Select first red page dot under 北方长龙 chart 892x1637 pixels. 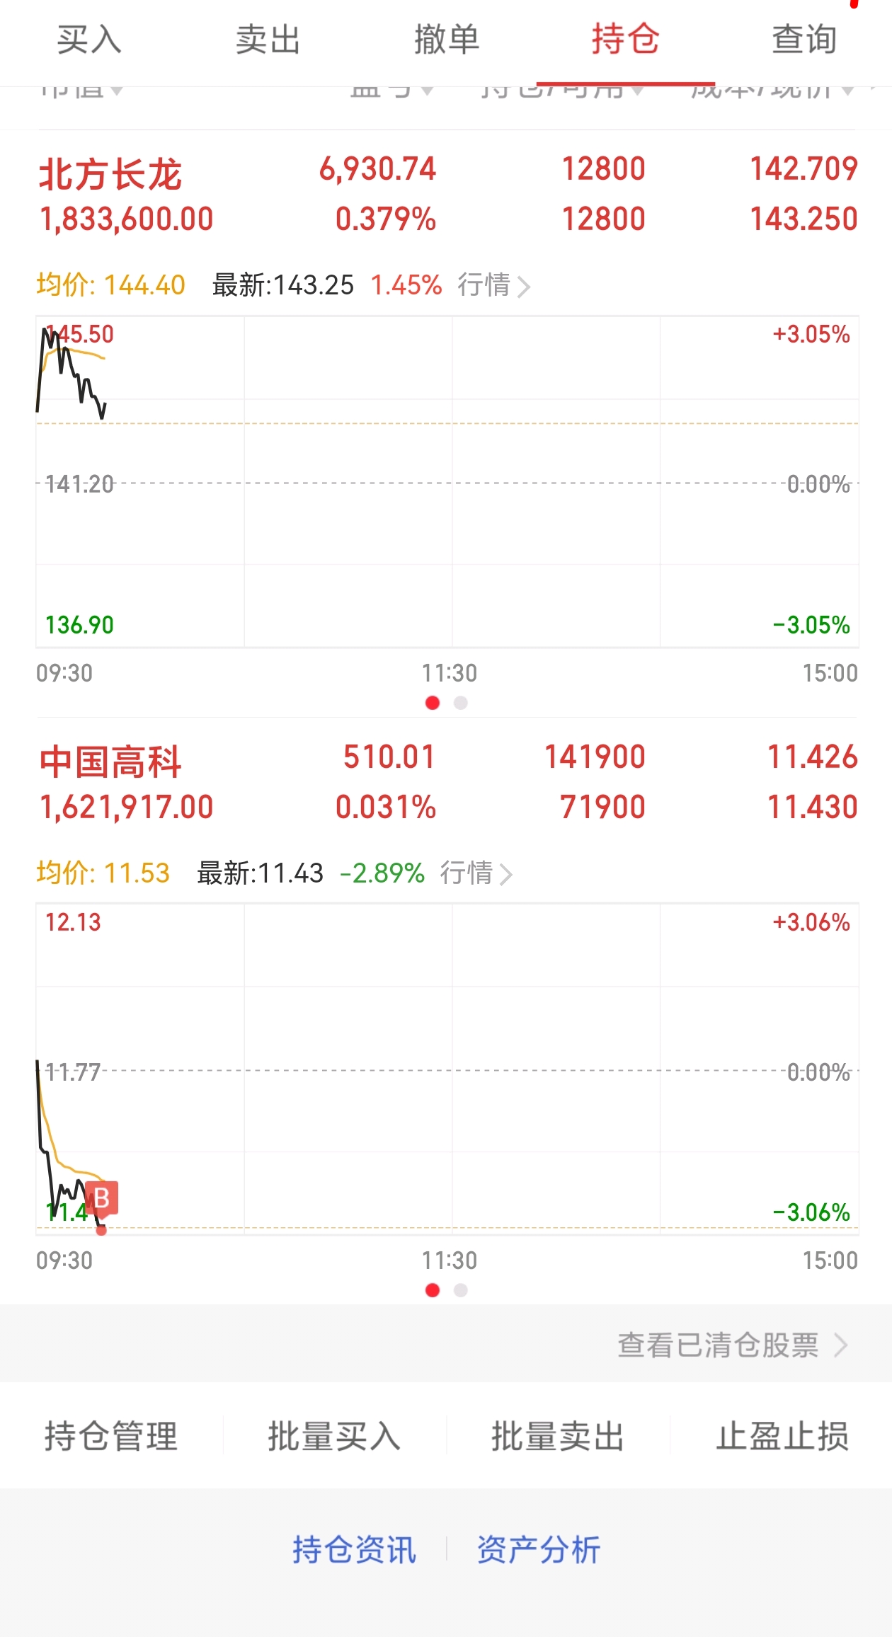pos(433,703)
